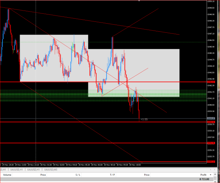Switch to the XAUUSD,M5 chart tab
Viewport: 220px width, 183px height.
(x=51, y=170)
